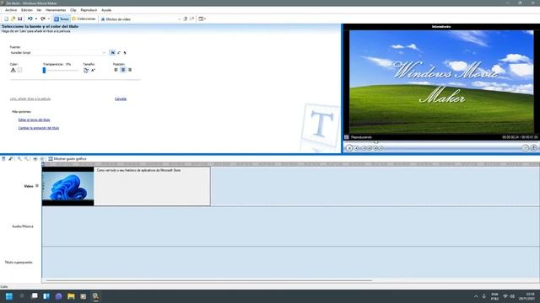540x303 pixels.
Task: Align title text to the left
Action: [116, 70]
